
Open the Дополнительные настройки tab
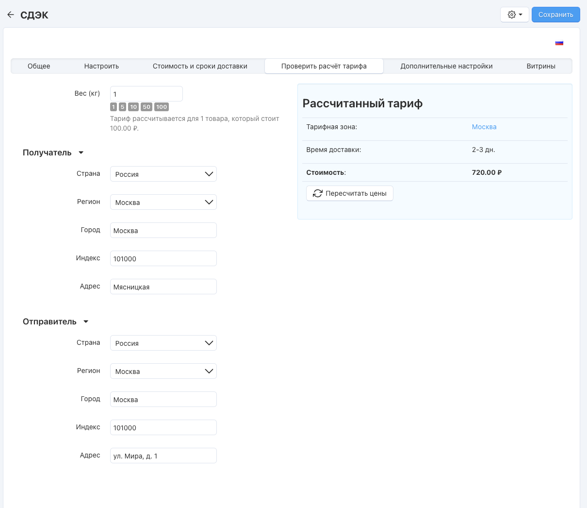click(446, 66)
